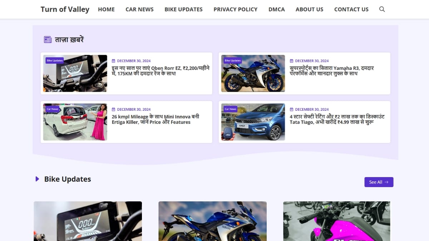
Task: Go to the HOME menu item
Action: tap(106, 10)
